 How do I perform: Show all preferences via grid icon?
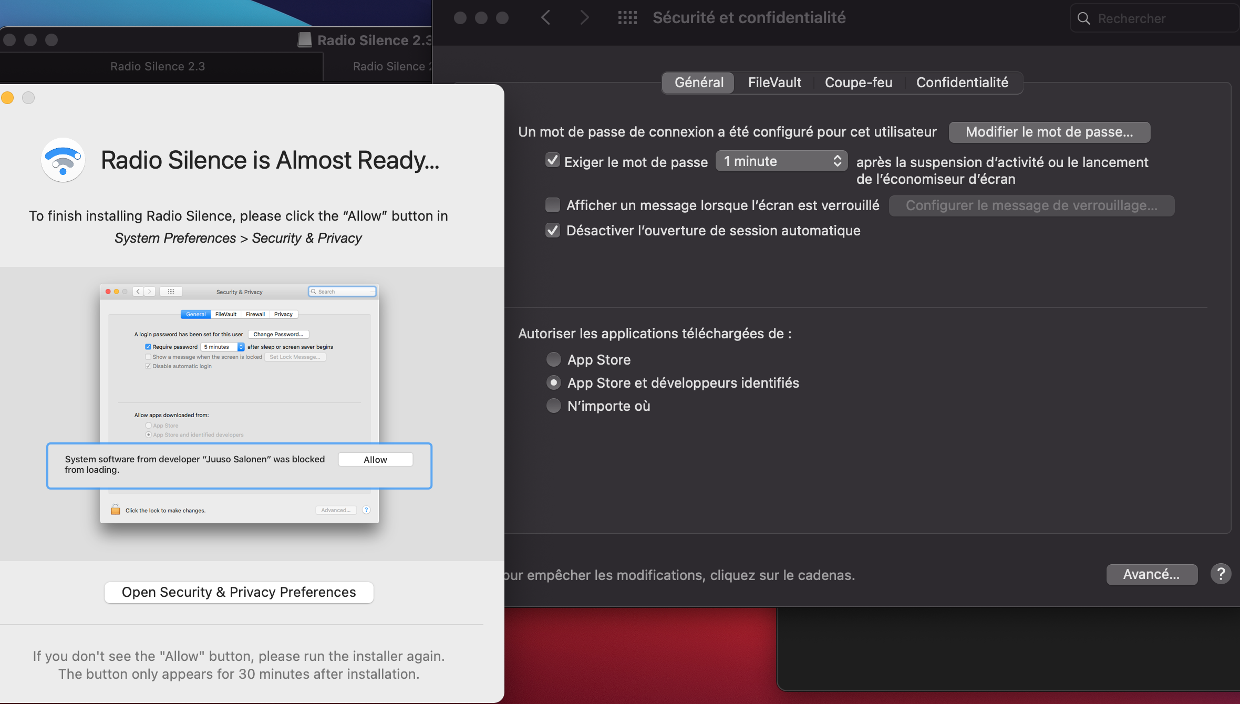[x=627, y=18]
